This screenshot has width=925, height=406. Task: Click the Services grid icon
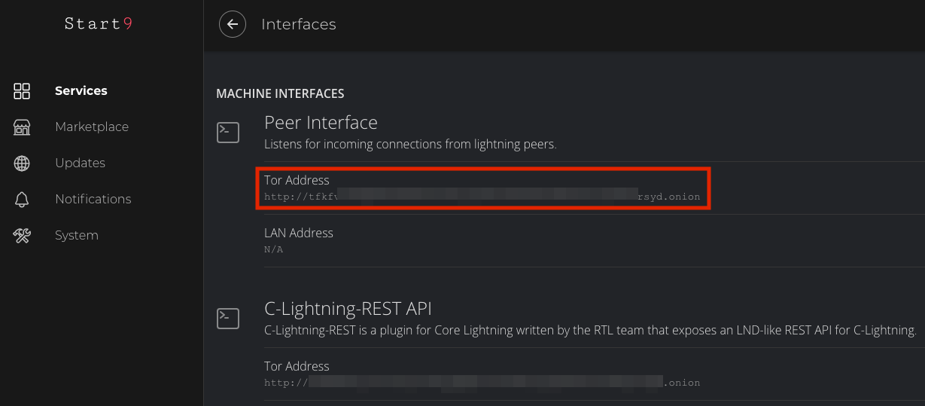coord(22,91)
